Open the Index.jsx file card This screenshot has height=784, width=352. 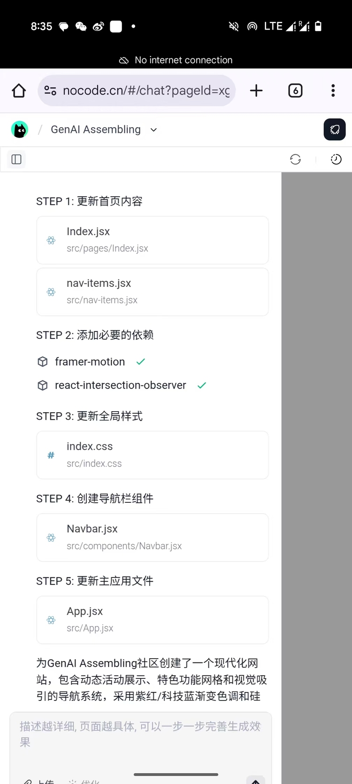pos(153,240)
